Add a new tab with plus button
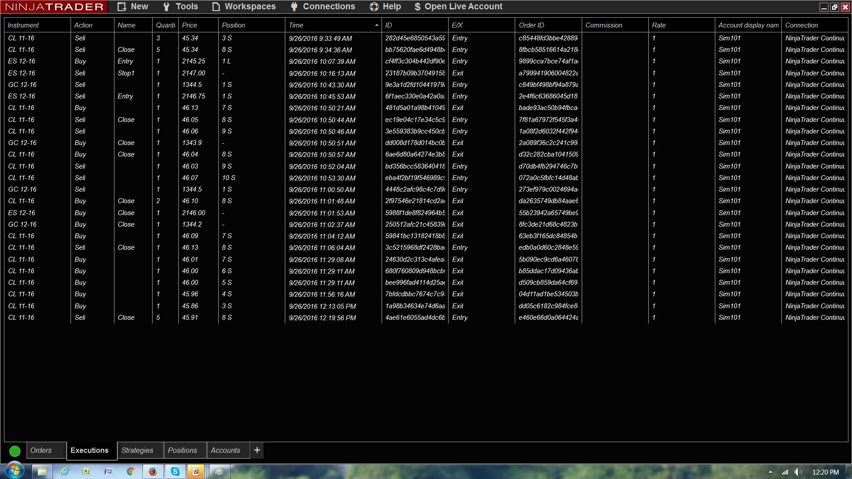852x479 pixels. [257, 450]
